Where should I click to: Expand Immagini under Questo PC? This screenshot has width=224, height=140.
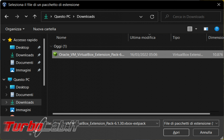pos(6,110)
